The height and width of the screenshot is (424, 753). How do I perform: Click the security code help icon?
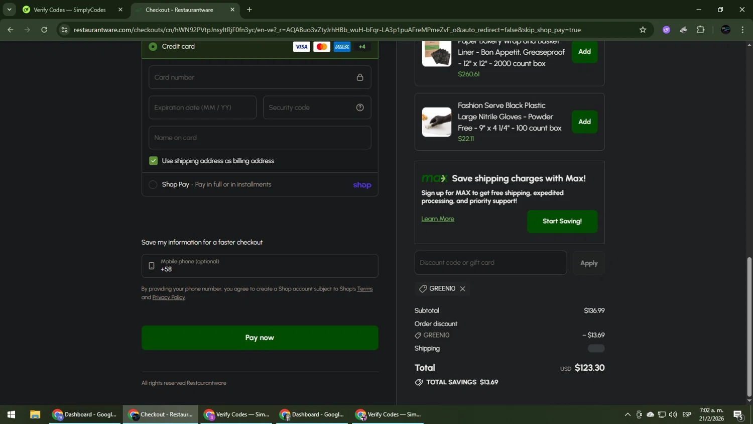pyautogui.click(x=360, y=108)
